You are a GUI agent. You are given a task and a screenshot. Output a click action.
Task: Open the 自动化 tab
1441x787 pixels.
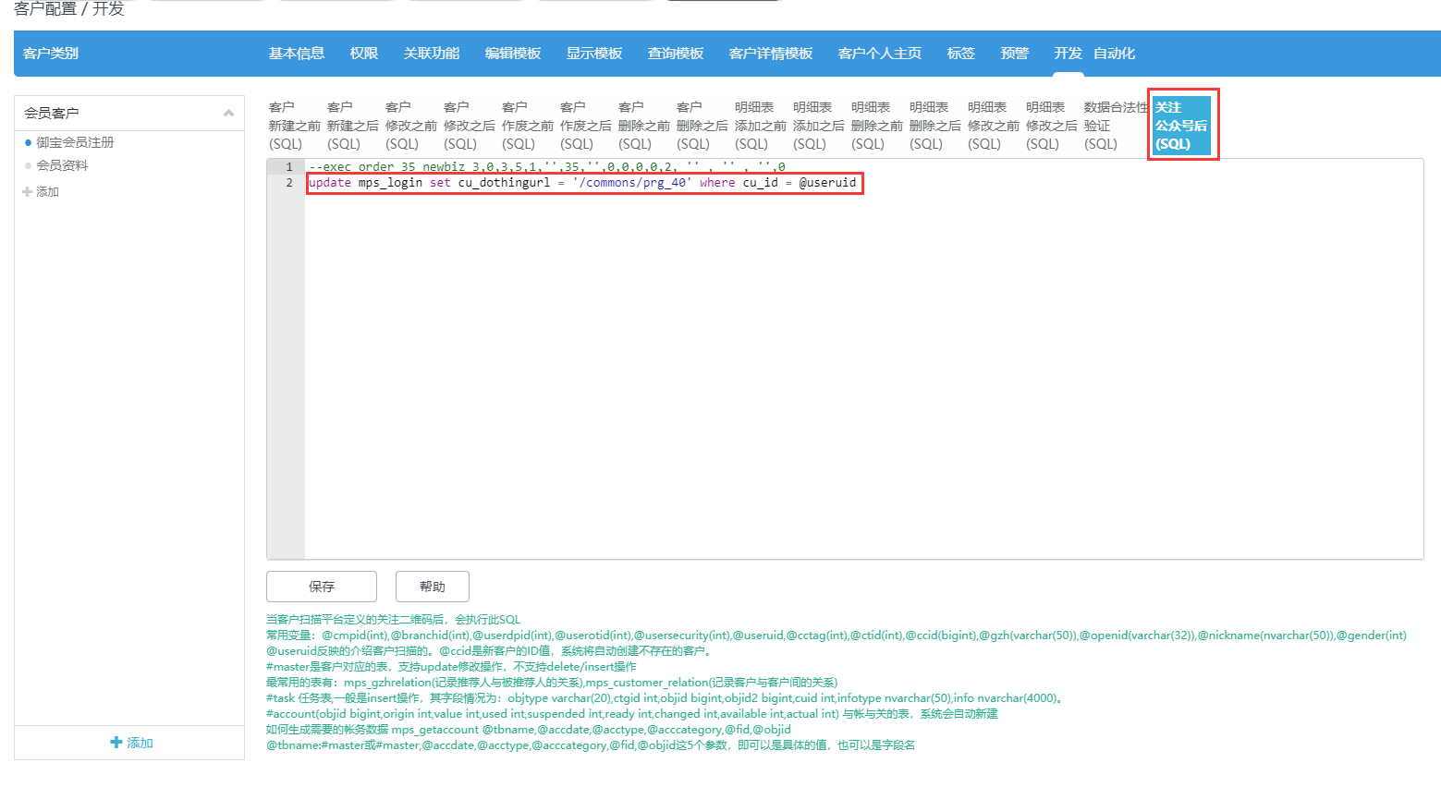(x=1114, y=54)
